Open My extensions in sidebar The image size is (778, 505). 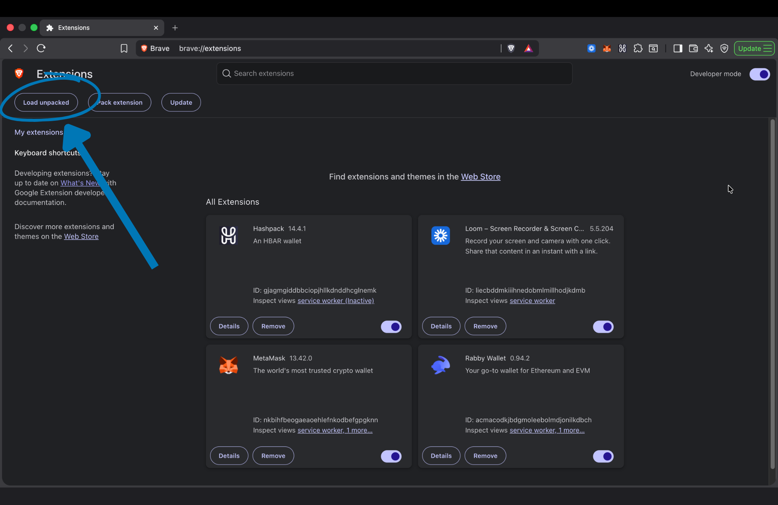pyautogui.click(x=39, y=132)
